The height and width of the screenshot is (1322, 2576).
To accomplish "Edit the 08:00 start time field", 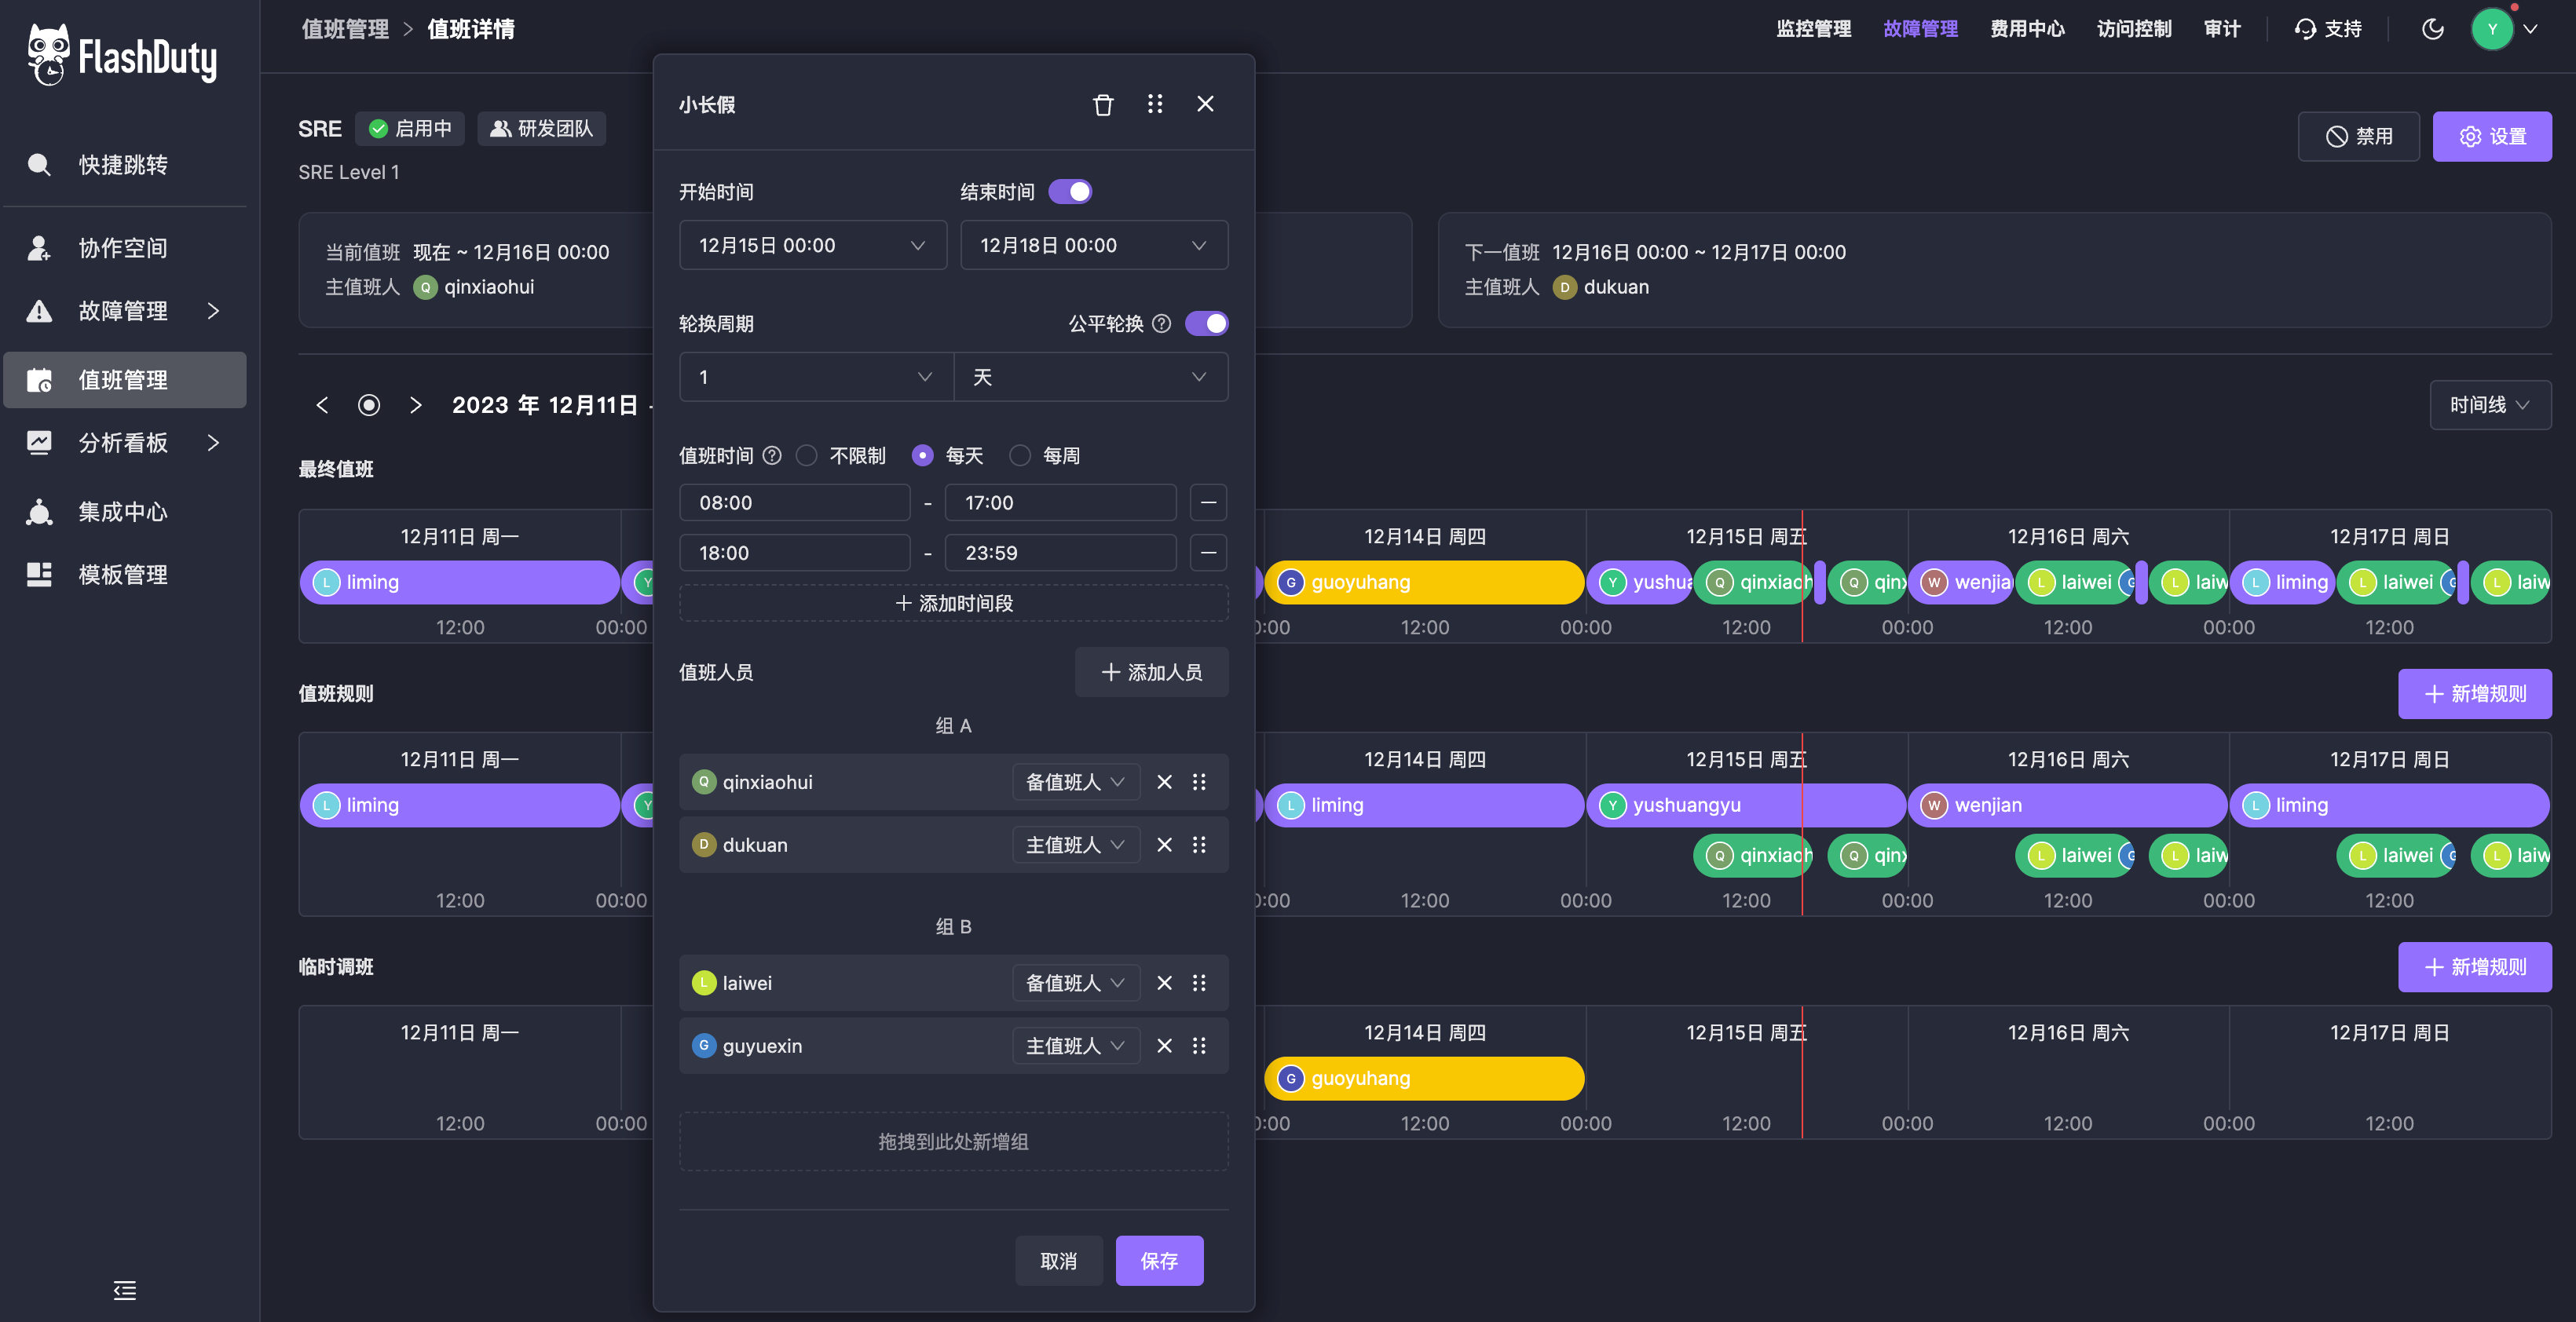I will coord(795,502).
